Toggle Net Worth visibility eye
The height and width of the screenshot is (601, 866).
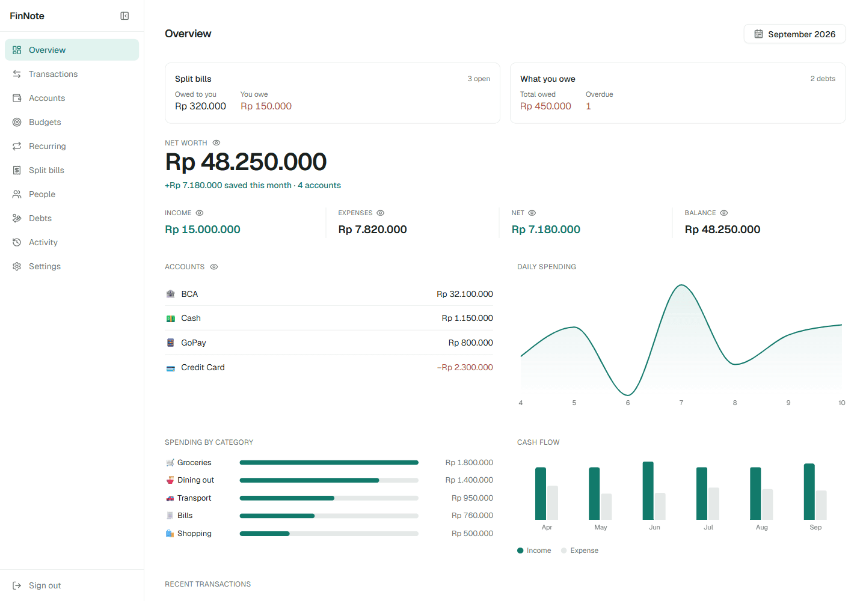pyautogui.click(x=216, y=143)
